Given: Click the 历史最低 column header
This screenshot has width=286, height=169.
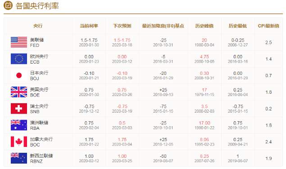Looking at the screenshot, I should point(238,26).
